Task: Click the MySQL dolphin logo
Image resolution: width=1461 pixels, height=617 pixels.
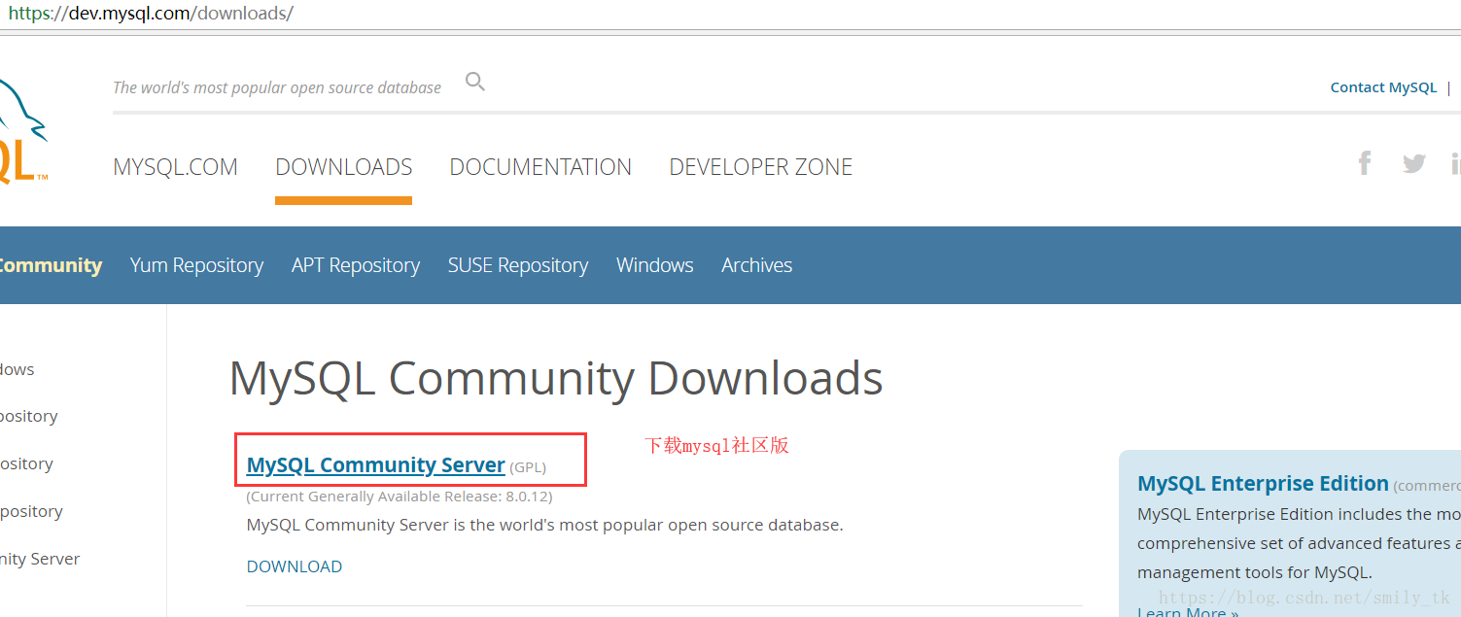Action: pyautogui.click(x=22, y=131)
